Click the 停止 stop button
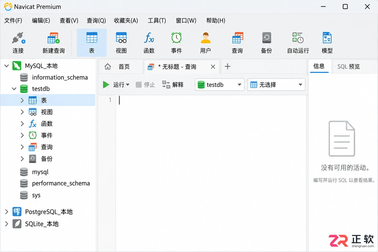The image size is (378, 252). click(x=145, y=85)
